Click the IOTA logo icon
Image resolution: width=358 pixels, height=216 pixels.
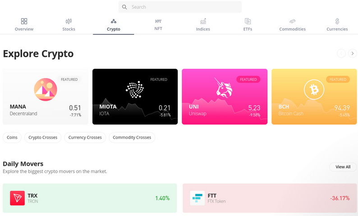[134, 89]
